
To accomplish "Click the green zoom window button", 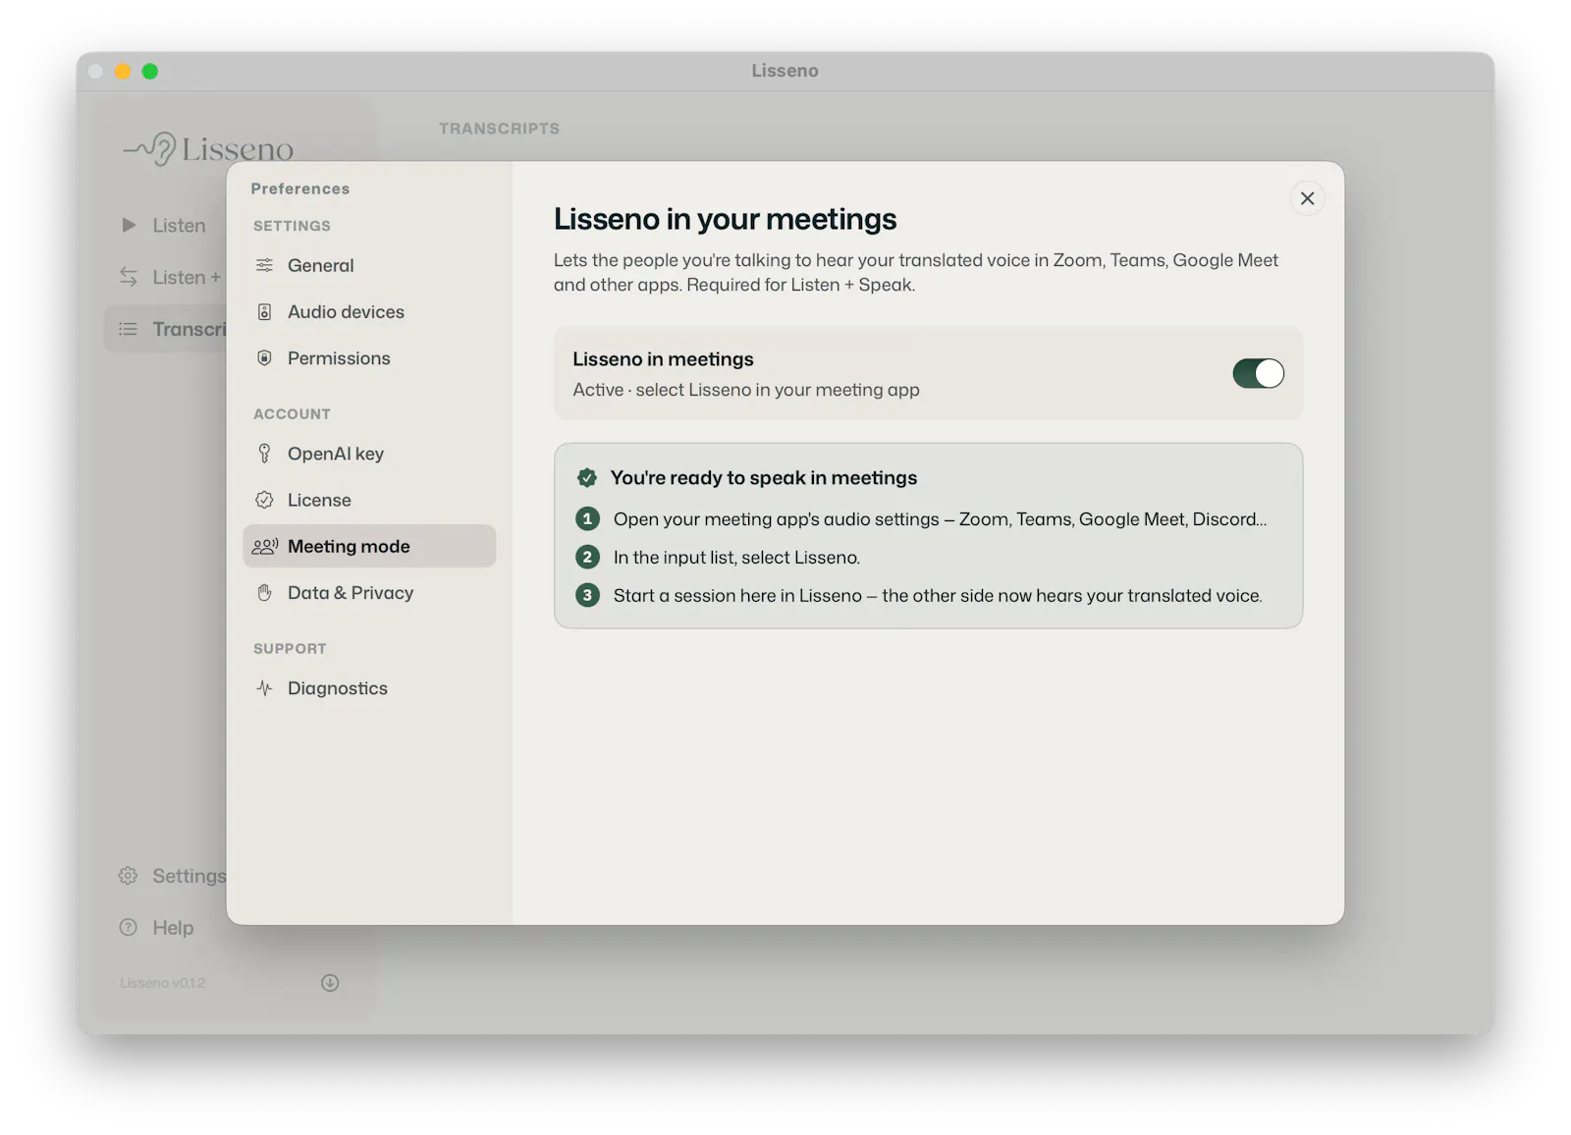I will click(150, 71).
